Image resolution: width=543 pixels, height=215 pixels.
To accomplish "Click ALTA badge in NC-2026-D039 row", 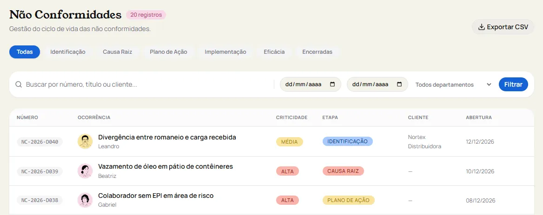I will 287,171.
